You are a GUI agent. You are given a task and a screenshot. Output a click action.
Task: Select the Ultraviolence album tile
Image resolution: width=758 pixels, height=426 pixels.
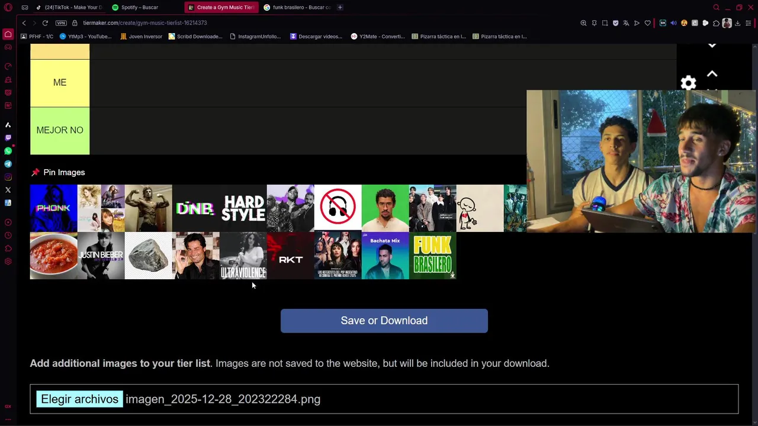243,256
